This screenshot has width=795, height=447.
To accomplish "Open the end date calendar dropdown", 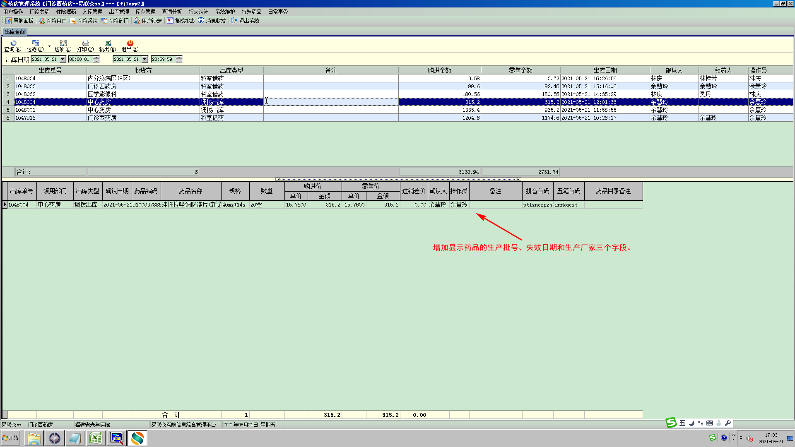I will [x=145, y=59].
